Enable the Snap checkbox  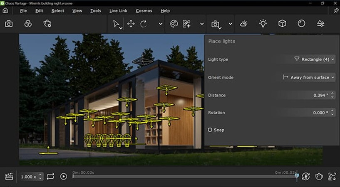tap(210, 130)
